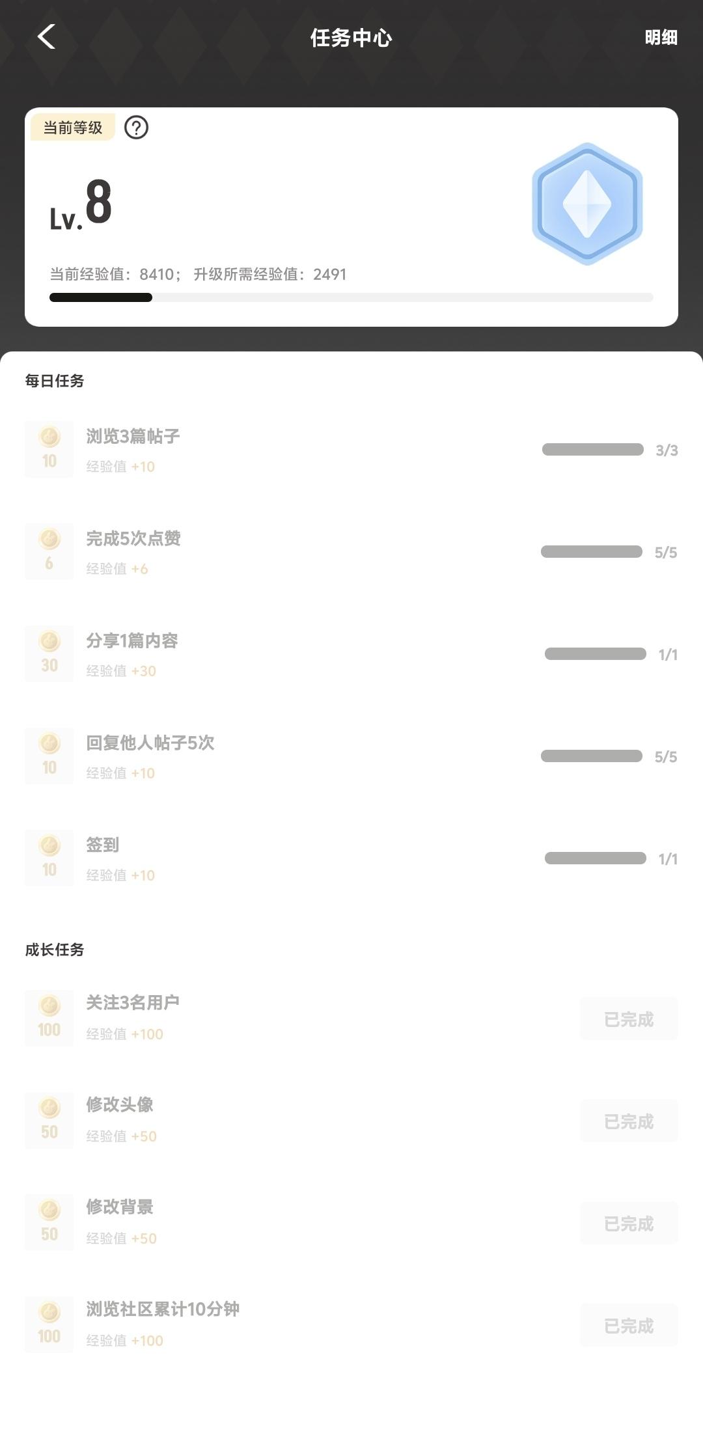Click 已完成 button for 修改头像
Image resolution: width=703 pixels, height=1439 pixels.
click(629, 1121)
